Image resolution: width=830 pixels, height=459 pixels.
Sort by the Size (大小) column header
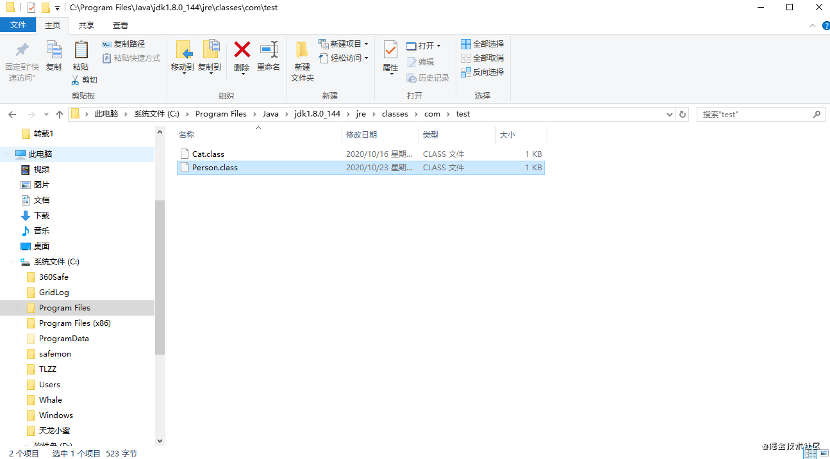coord(521,135)
